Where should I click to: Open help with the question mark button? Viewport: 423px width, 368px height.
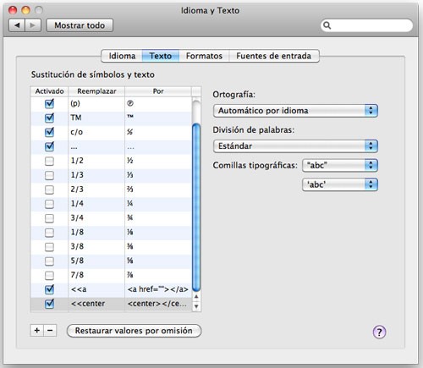point(379,332)
